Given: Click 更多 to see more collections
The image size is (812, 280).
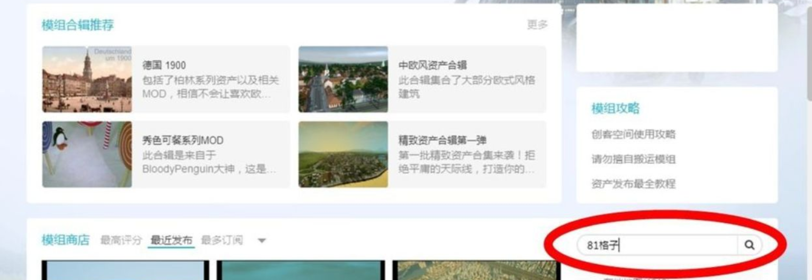Looking at the screenshot, I should (x=537, y=24).
